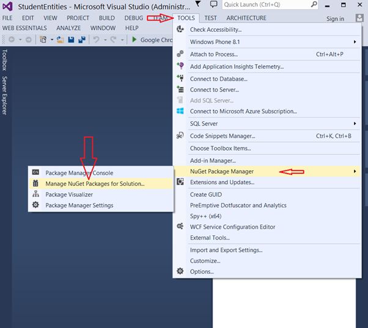Click the Code Snippets Manager scissors icon

point(180,135)
